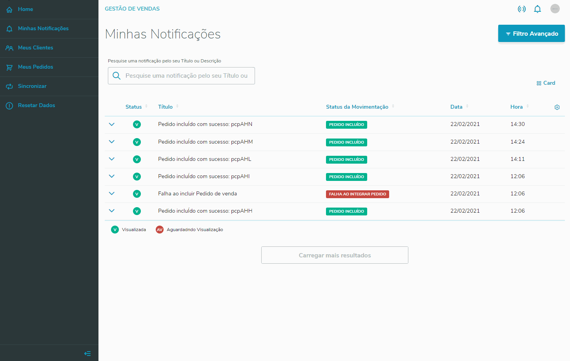Click the viewed status icon for pcpAHM
The image size is (570, 361).
coord(137,142)
